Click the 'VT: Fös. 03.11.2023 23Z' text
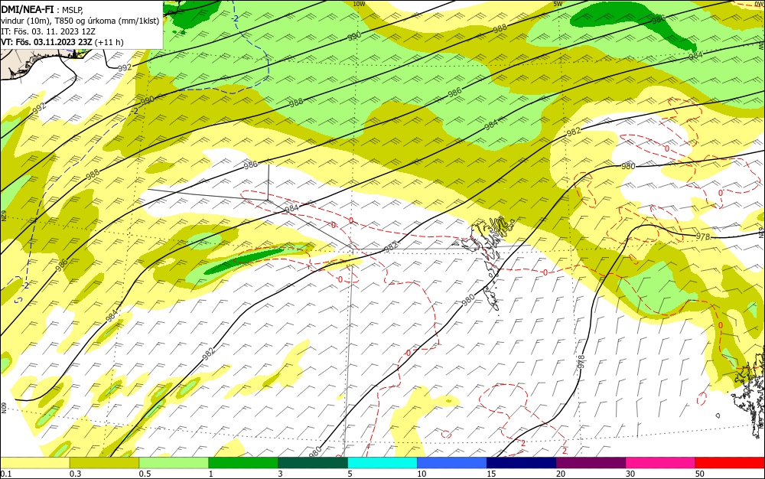Image resolution: width=765 pixels, height=479 pixels. (47, 42)
